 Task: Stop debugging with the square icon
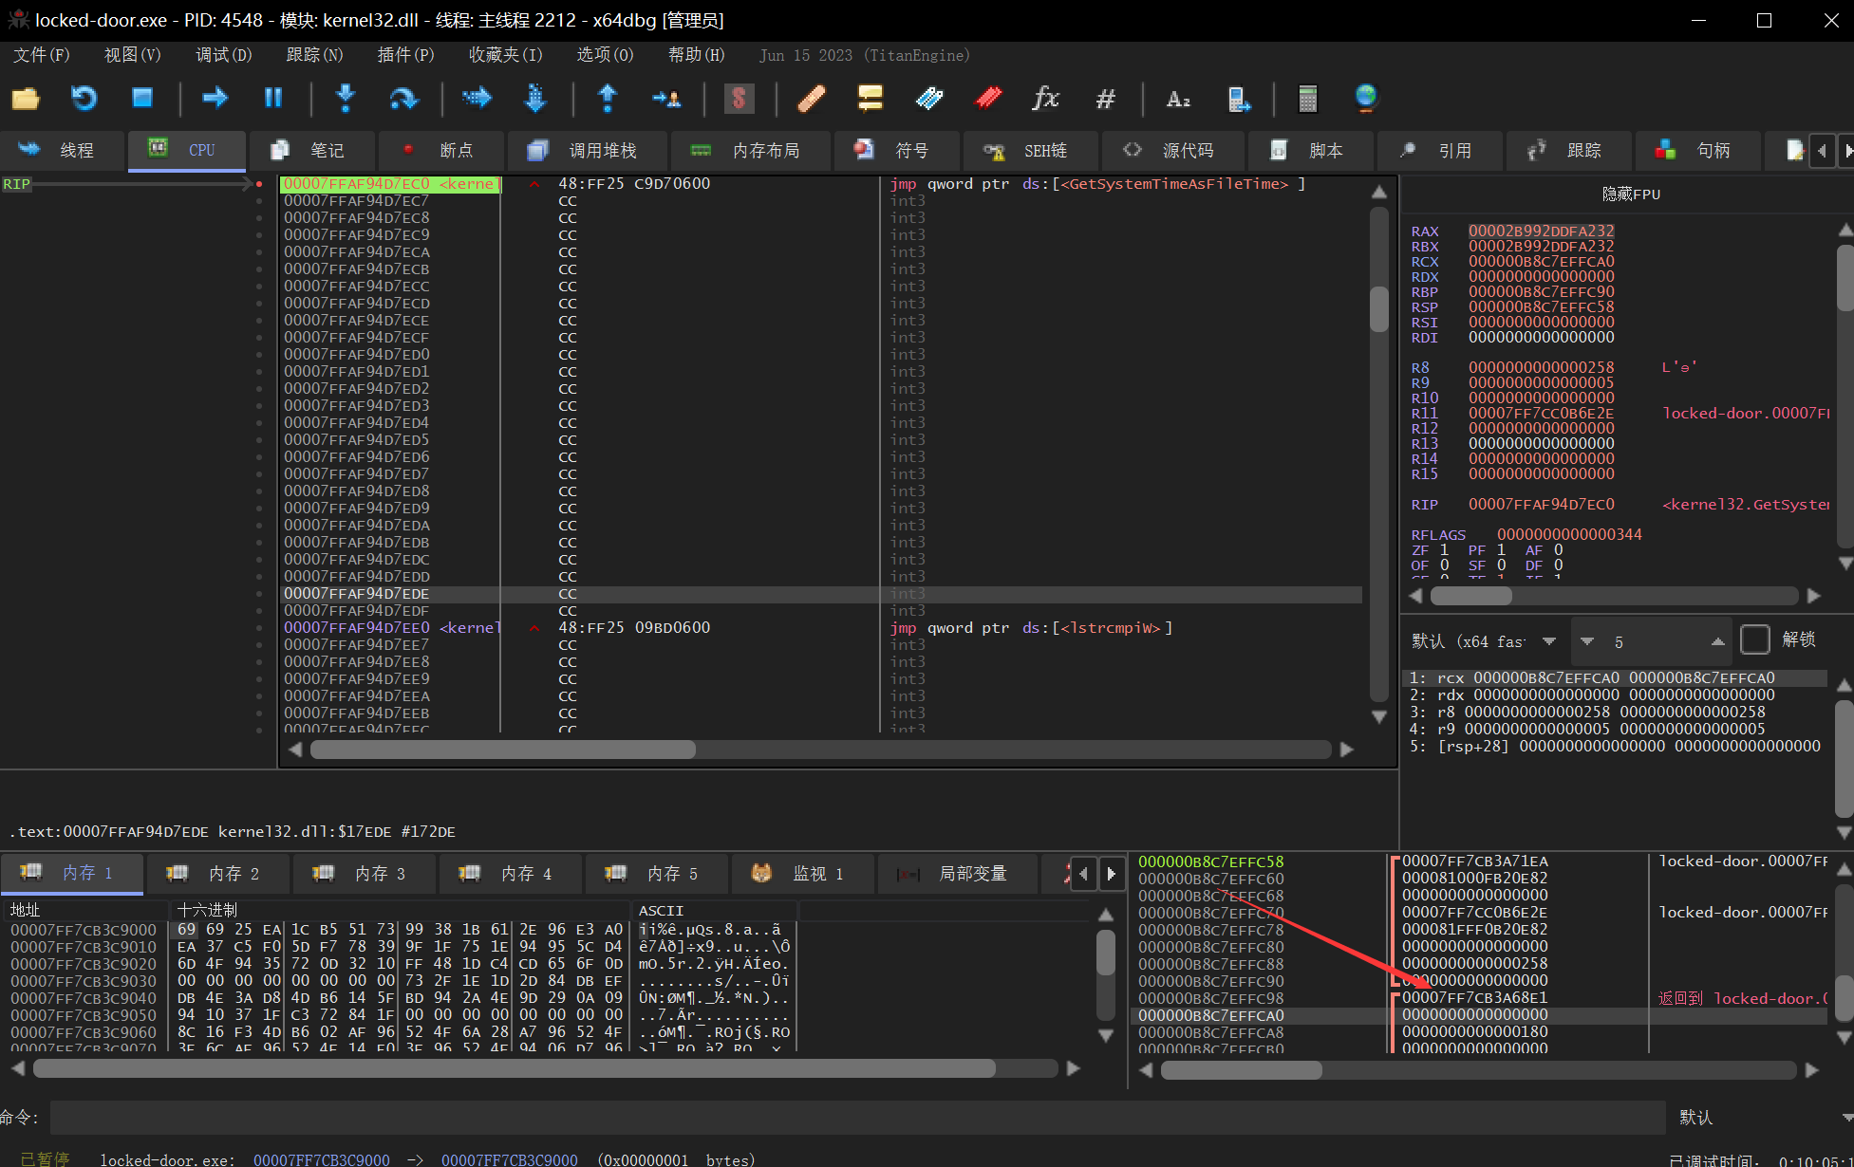point(142,98)
